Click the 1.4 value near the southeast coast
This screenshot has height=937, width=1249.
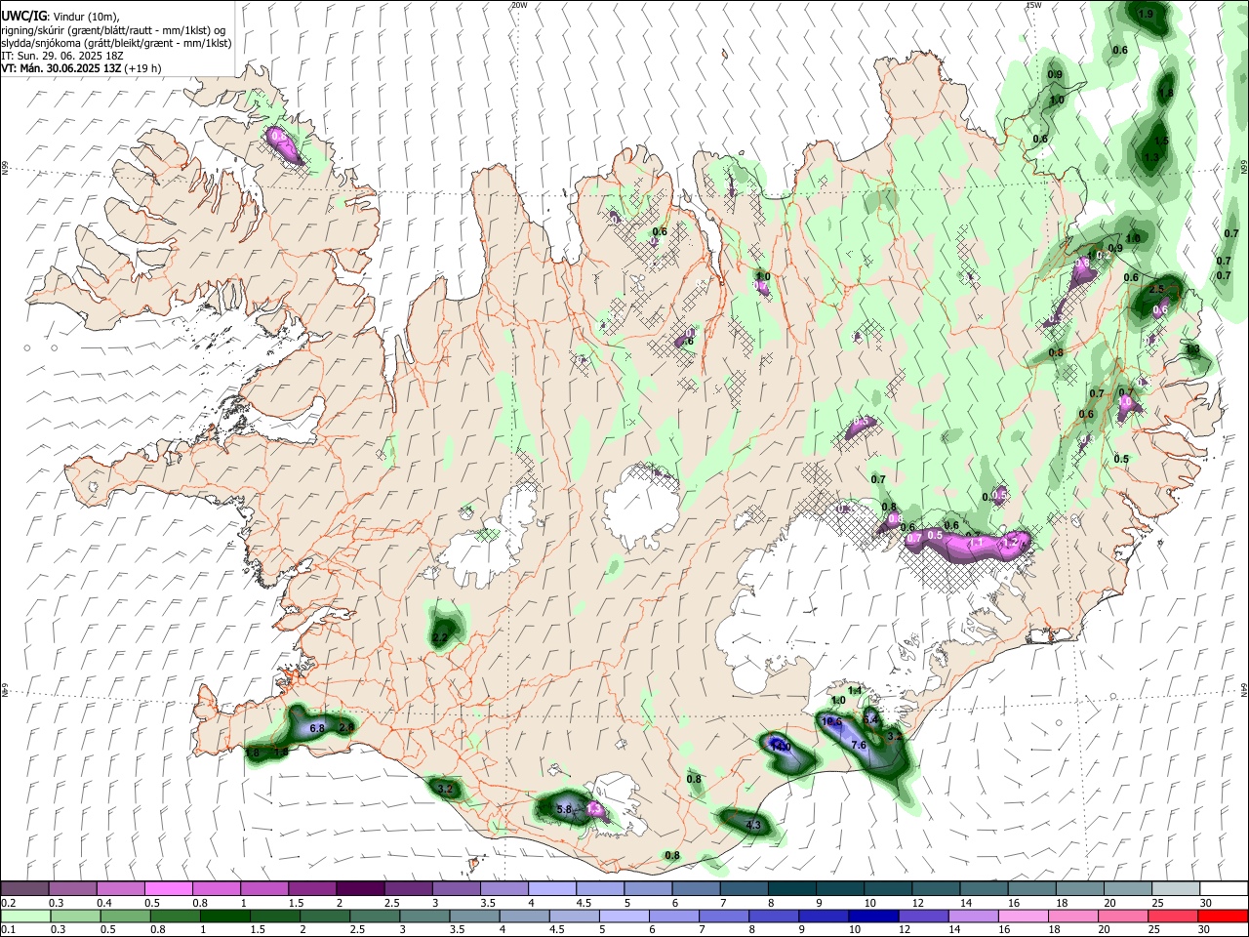pyautogui.click(x=855, y=690)
